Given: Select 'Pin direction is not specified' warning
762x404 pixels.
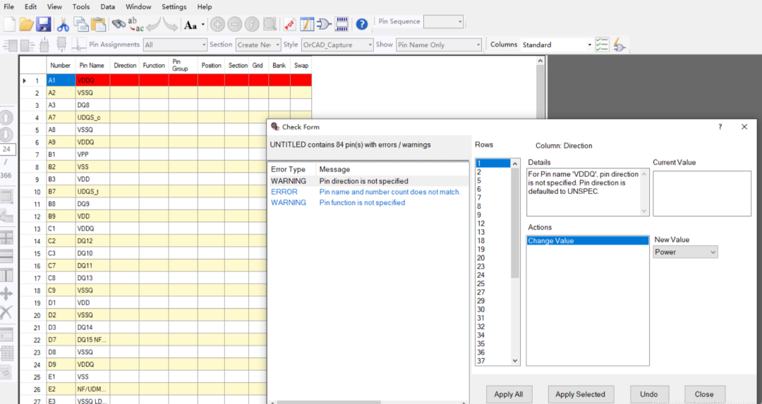Looking at the screenshot, I should (368, 181).
